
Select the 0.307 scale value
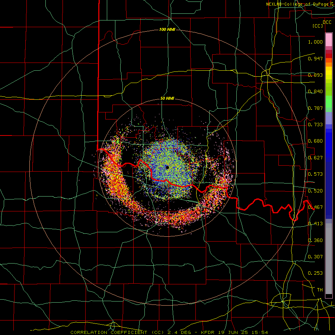click(x=315, y=257)
